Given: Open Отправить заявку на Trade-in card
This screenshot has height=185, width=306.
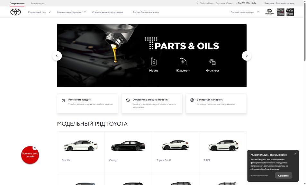Looking at the screenshot, I should tap(152, 103).
